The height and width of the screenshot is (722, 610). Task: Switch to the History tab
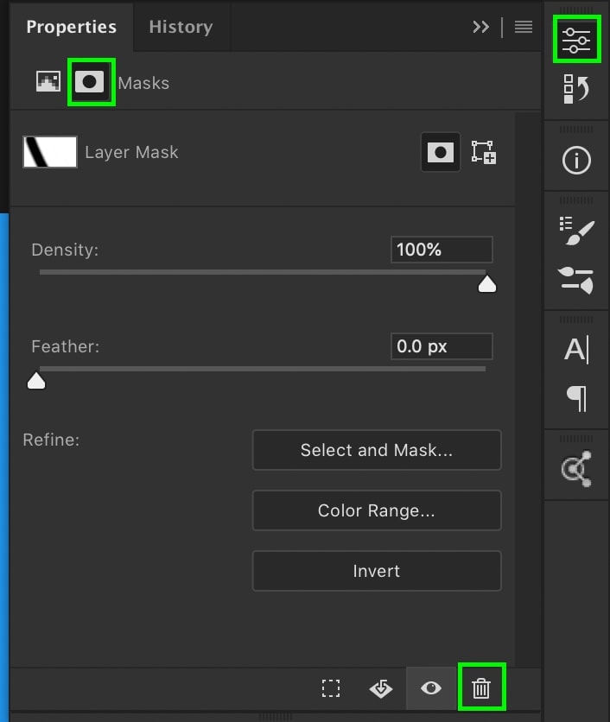click(180, 27)
